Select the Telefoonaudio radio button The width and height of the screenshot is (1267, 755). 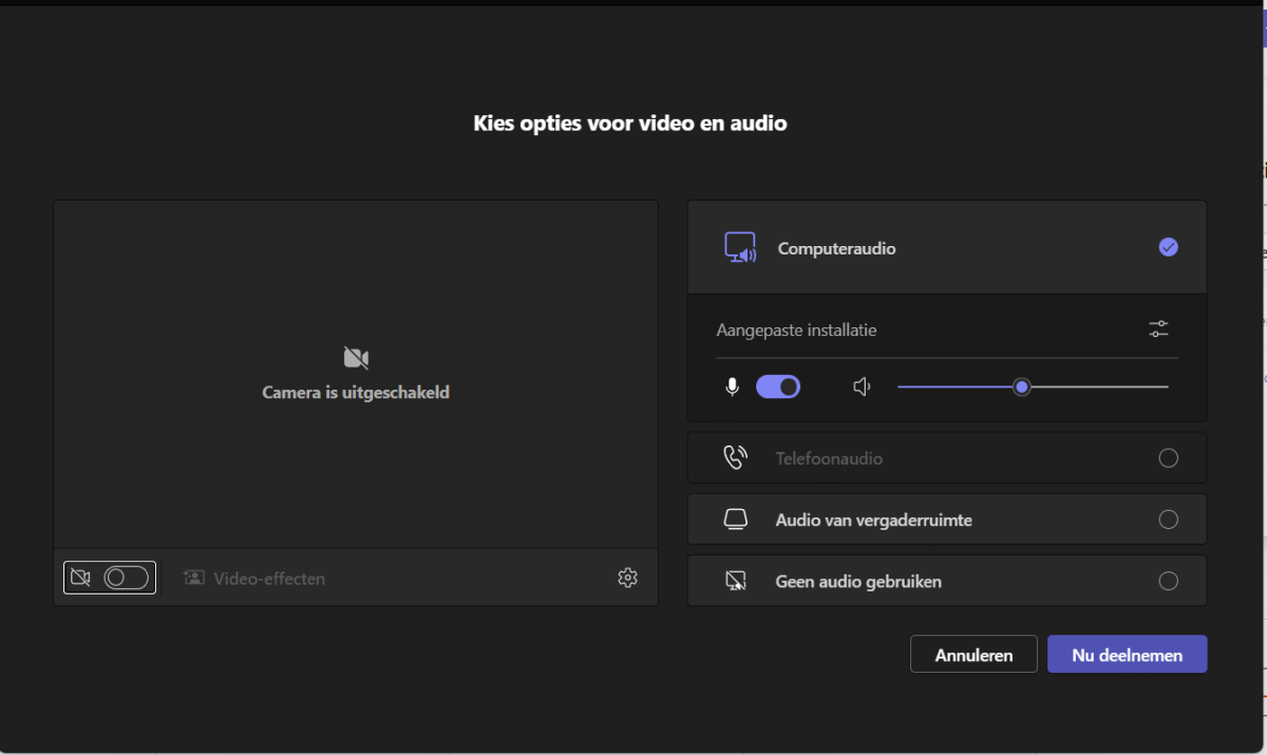(1168, 458)
